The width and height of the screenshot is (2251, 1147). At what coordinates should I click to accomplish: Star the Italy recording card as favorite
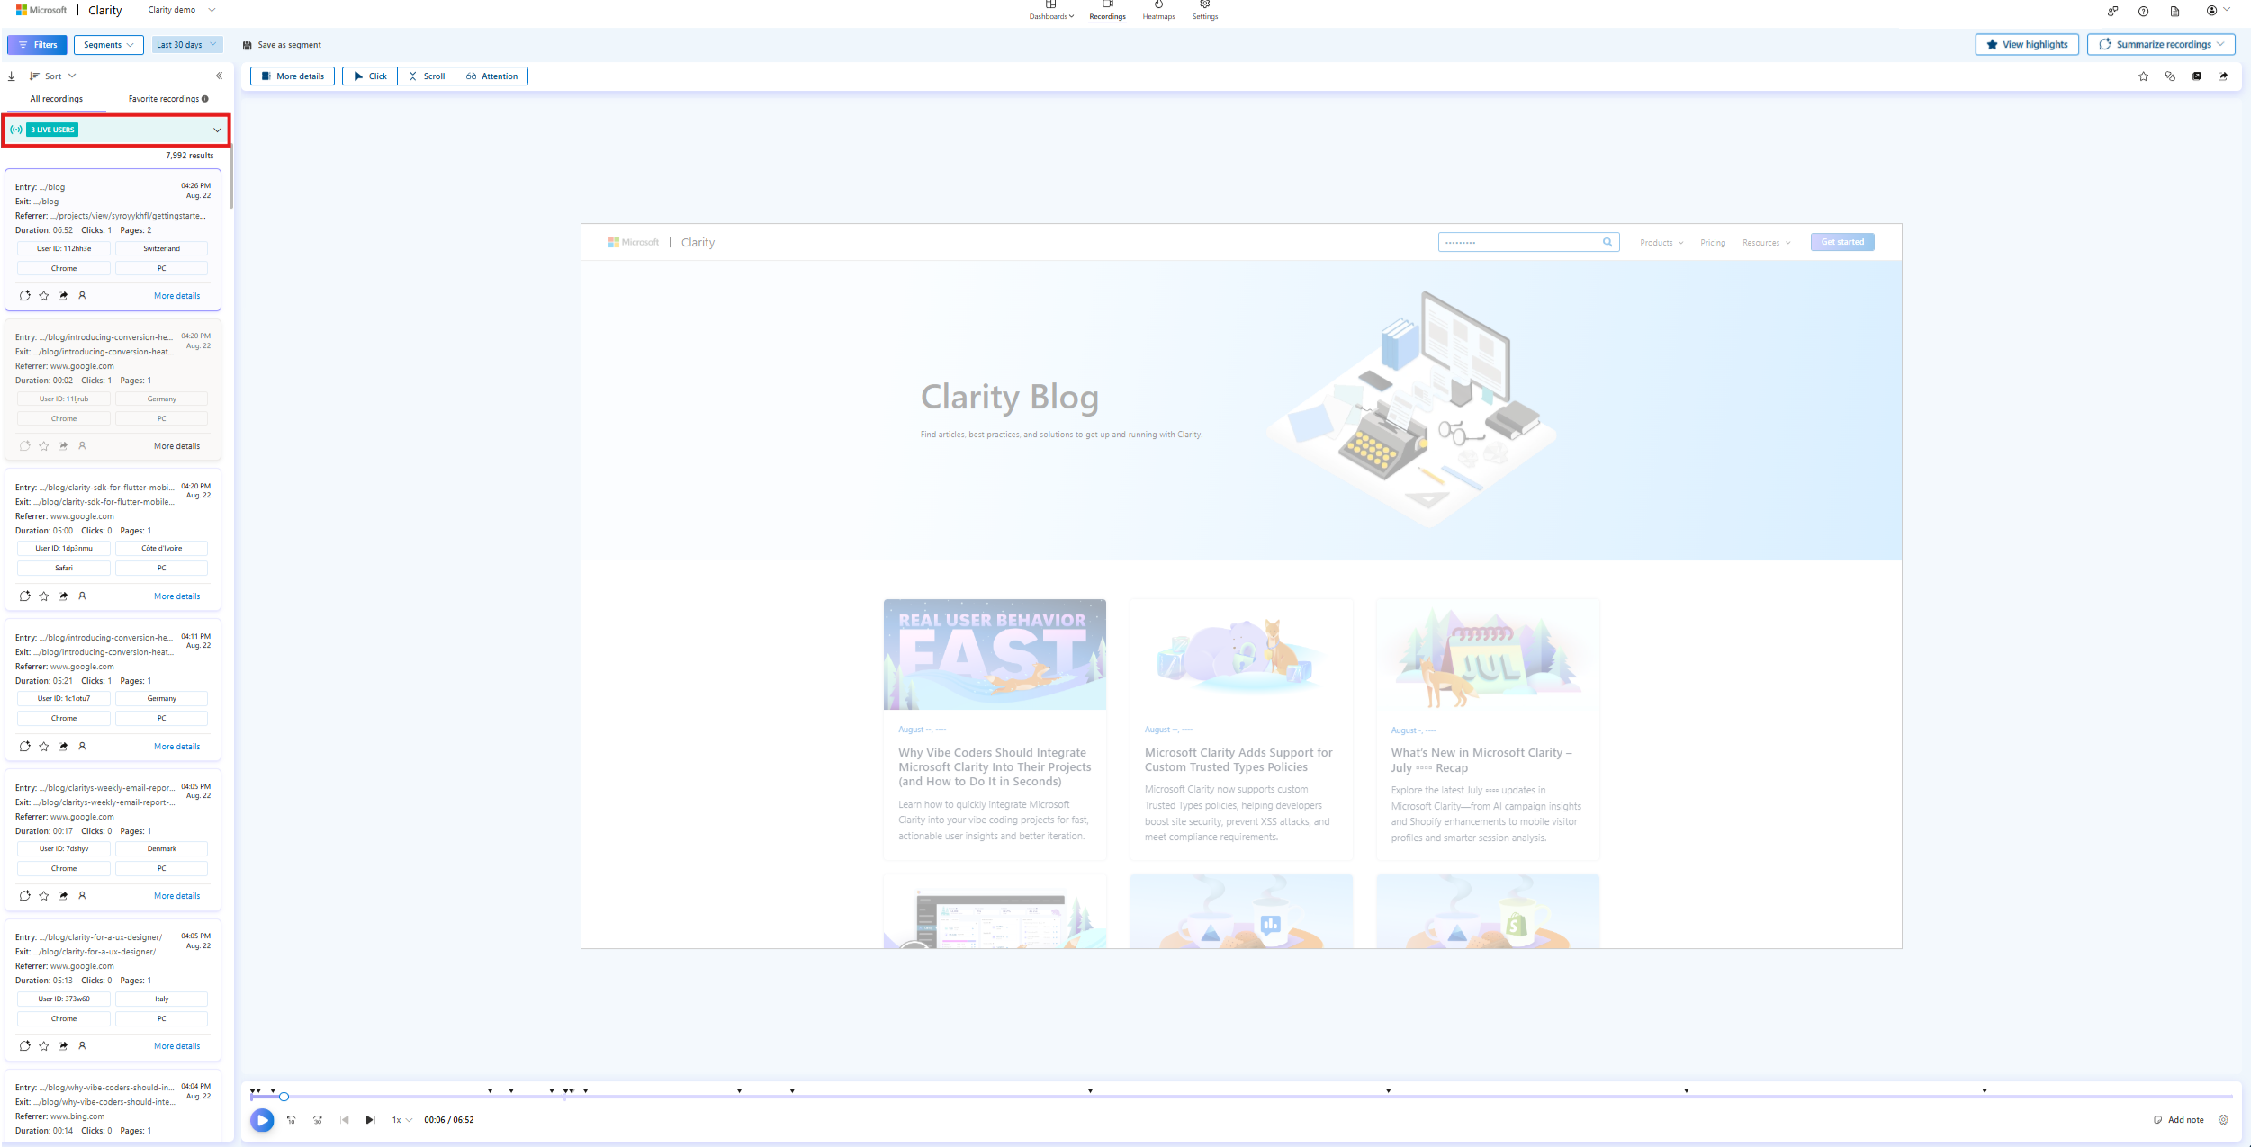pos(44,1046)
